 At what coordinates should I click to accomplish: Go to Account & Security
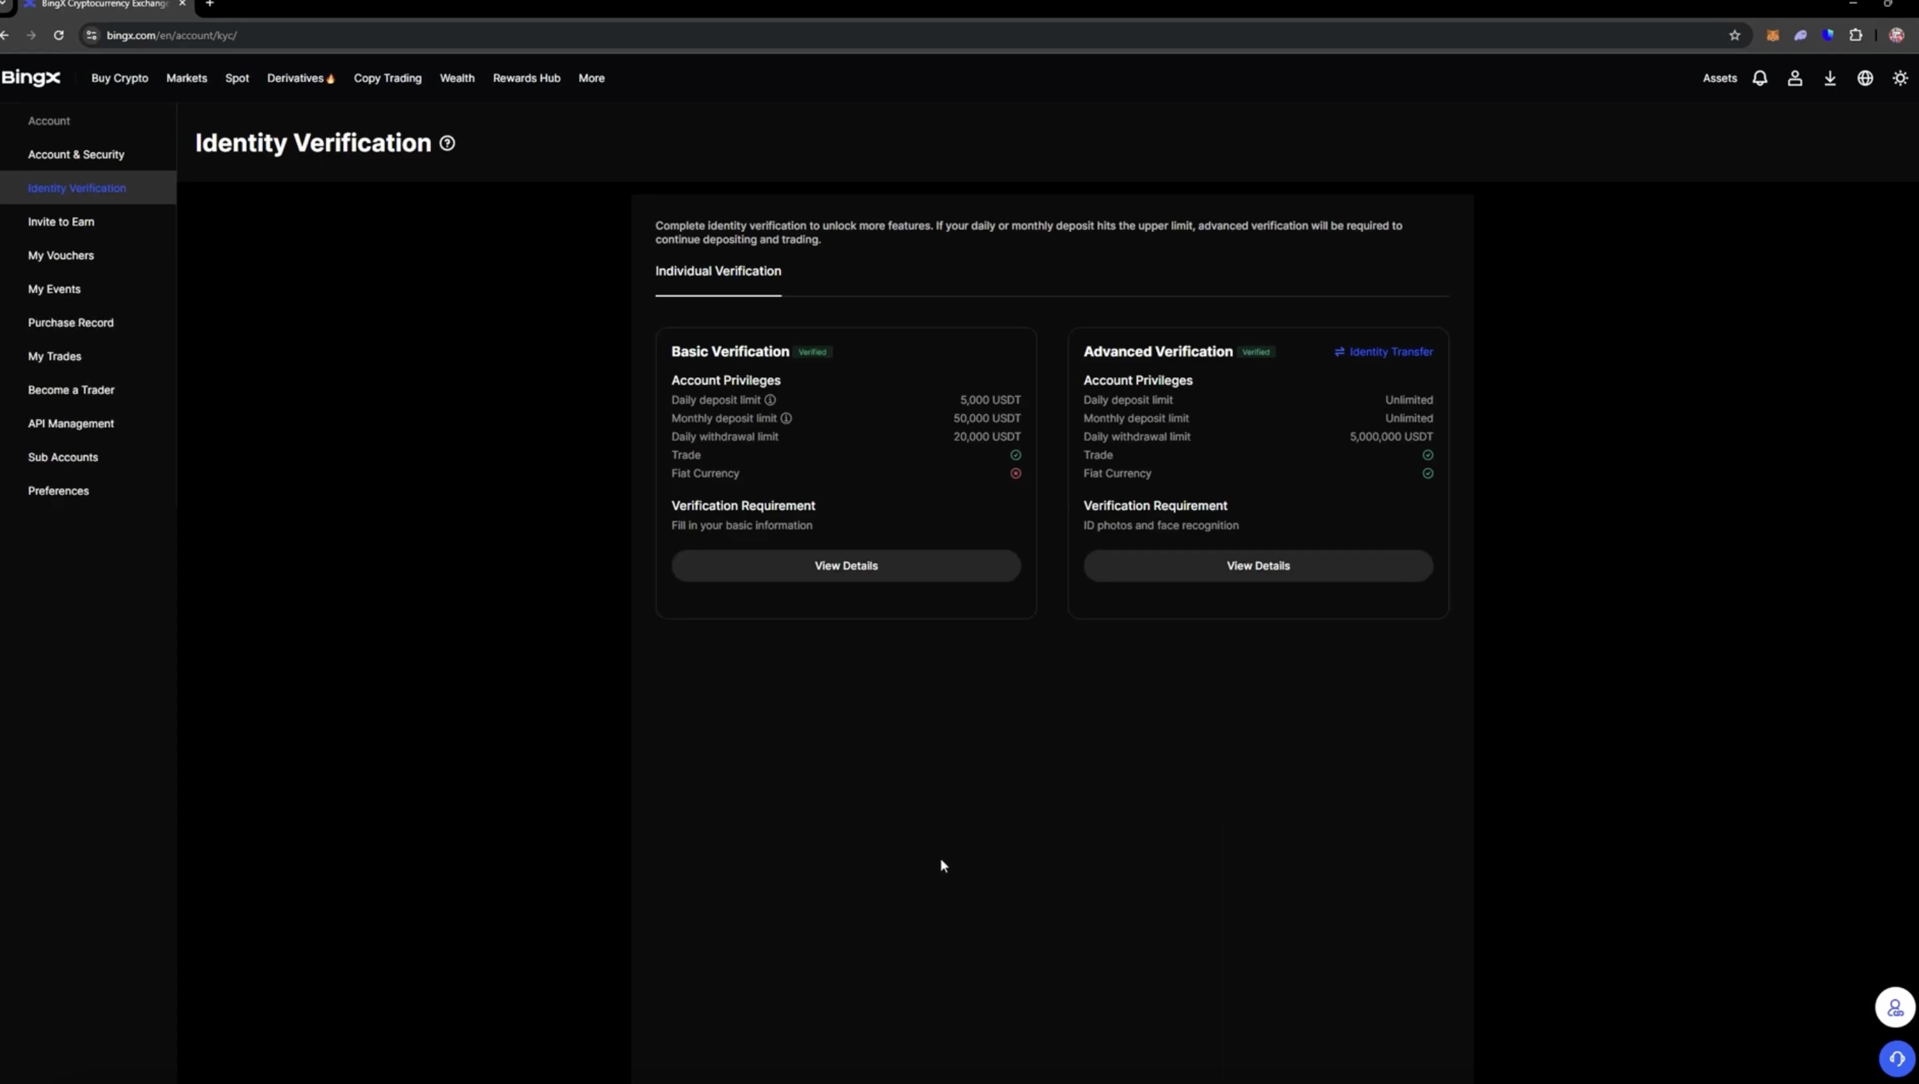click(76, 155)
